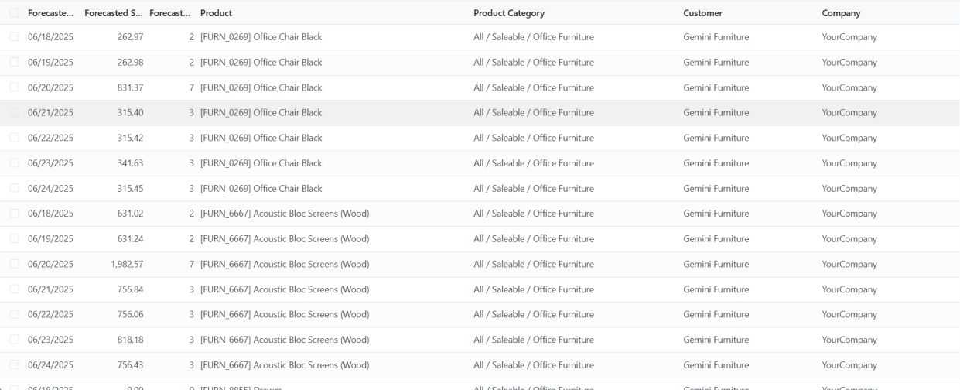
Task: Click date 06/21/2025 in 315.40 row
Action: point(50,112)
